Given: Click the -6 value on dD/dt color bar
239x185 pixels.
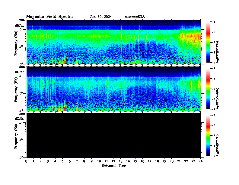Looking at the screenshot, I should click(x=213, y=79).
